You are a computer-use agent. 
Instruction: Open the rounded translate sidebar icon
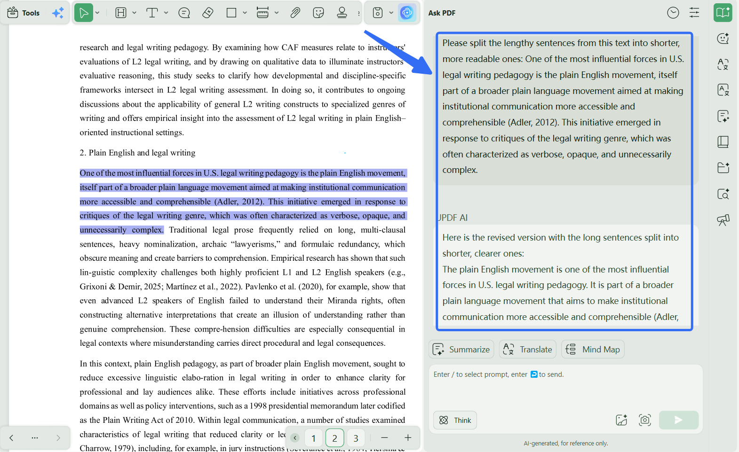(x=723, y=64)
